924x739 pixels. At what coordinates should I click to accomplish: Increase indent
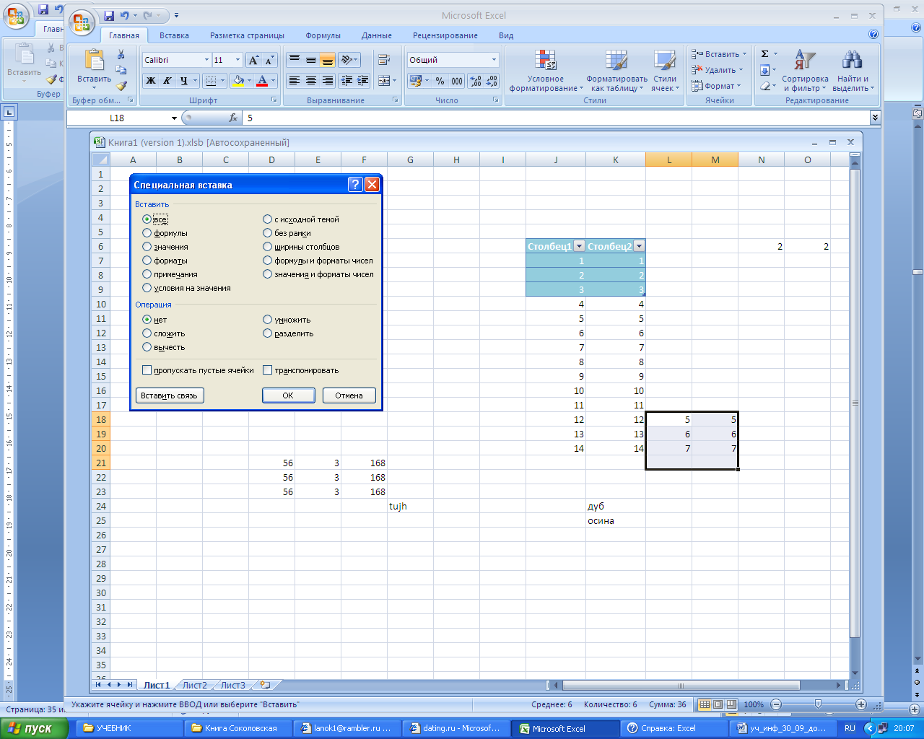coord(363,81)
